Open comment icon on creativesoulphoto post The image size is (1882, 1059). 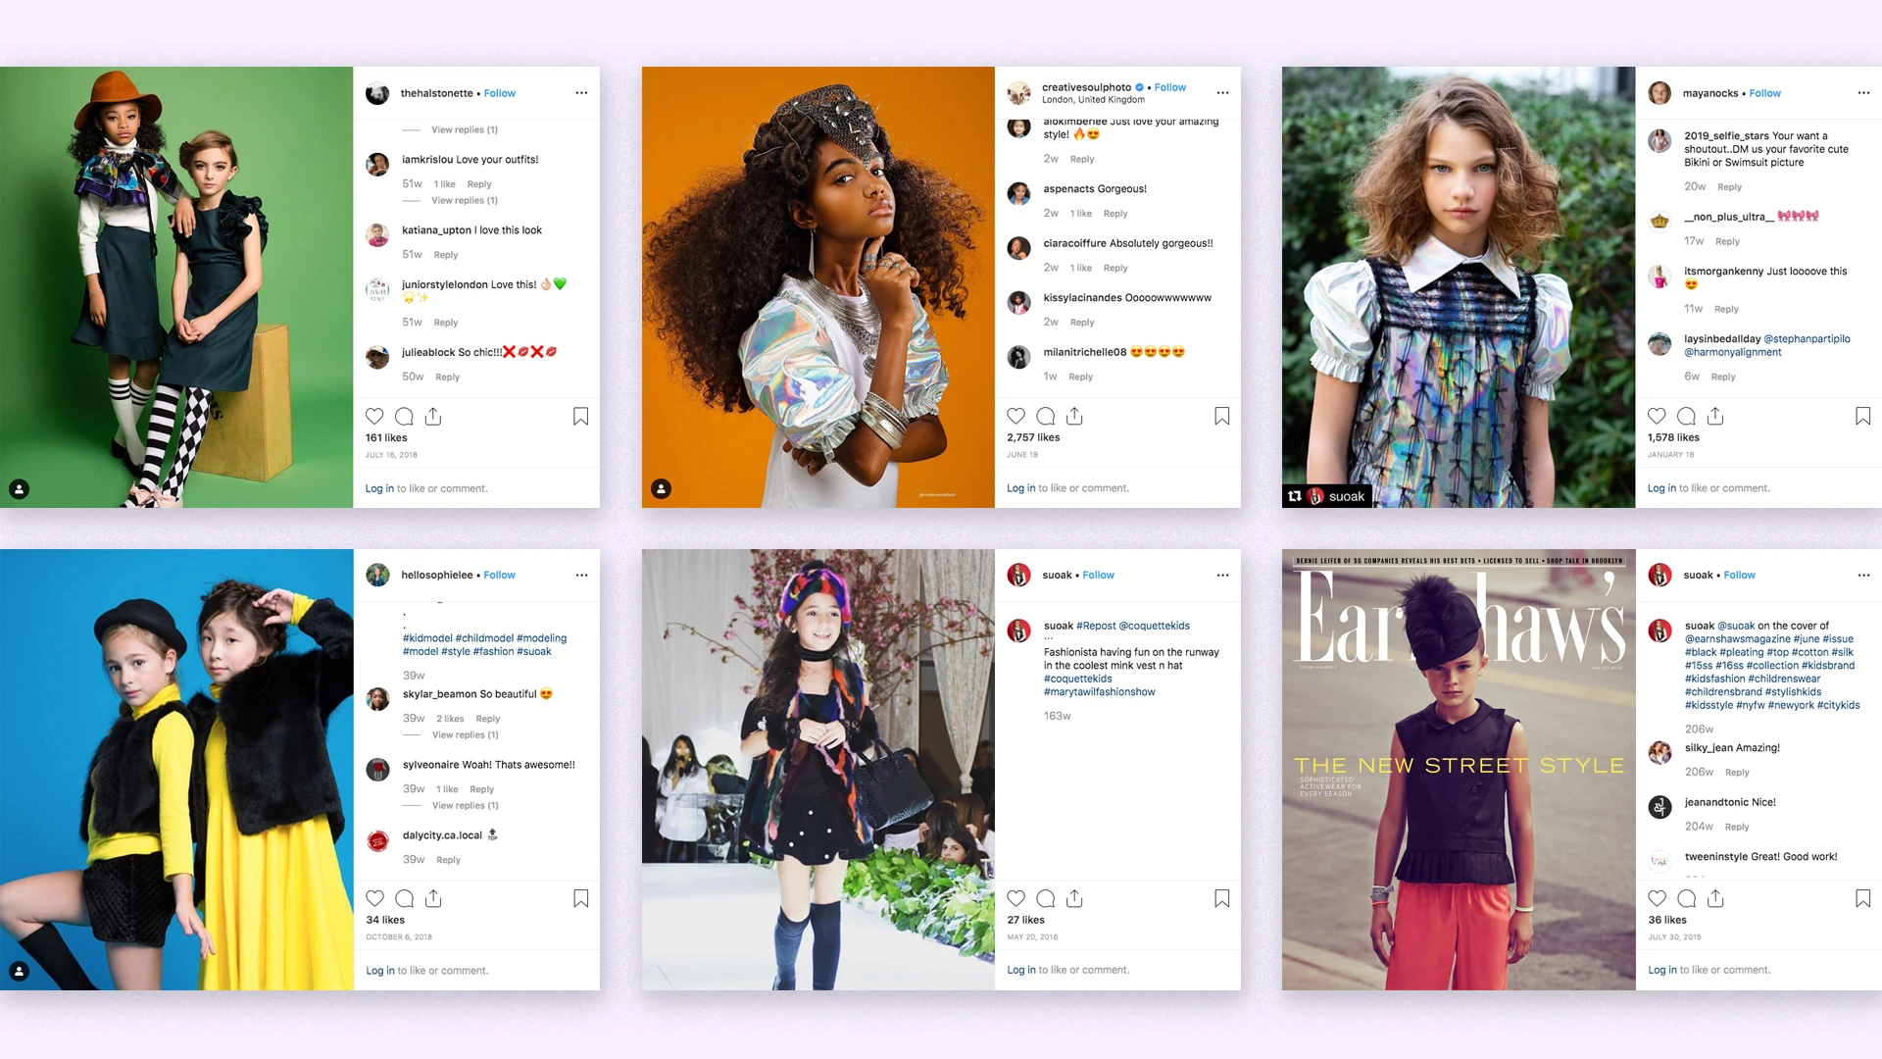(x=1046, y=416)
